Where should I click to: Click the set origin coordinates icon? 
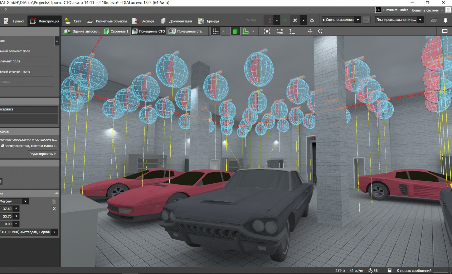(x=292, y=31)
